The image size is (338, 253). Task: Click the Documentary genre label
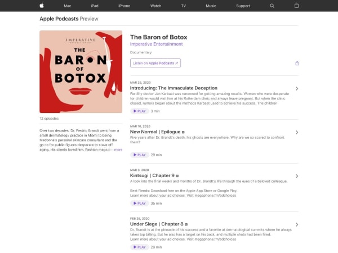pos(141,52)
